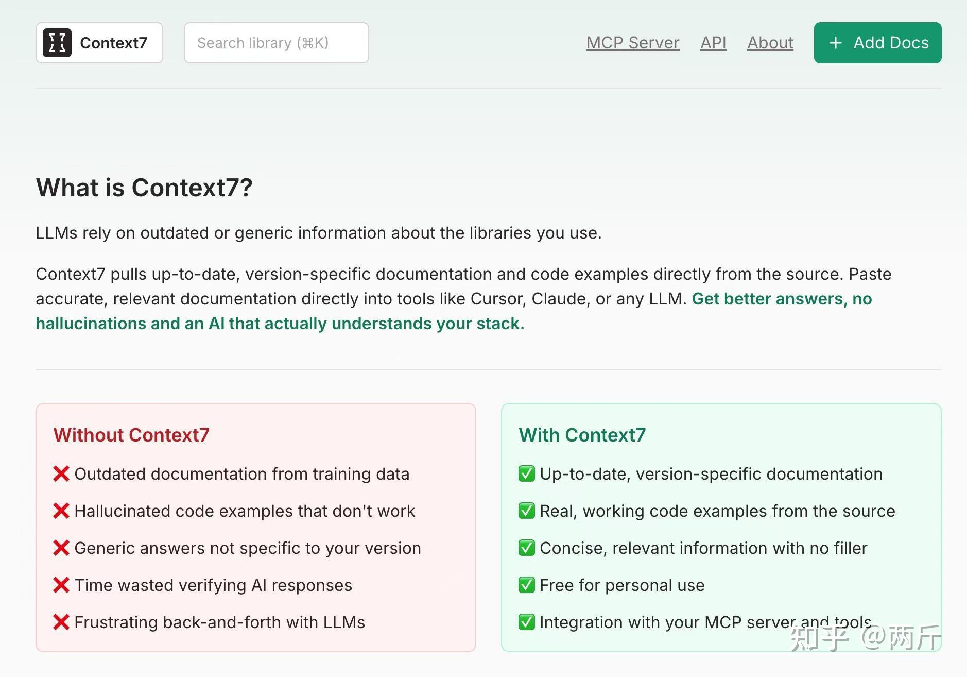
Task: Click red X beside Frustrating back-and-forth
Action: coord(61,622)
